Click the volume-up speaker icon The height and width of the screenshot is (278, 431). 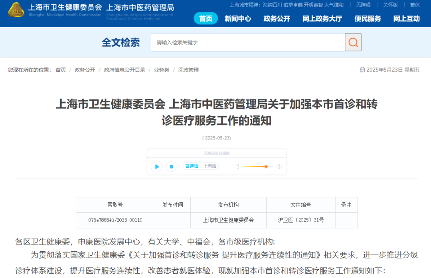(x=279, y=166)
